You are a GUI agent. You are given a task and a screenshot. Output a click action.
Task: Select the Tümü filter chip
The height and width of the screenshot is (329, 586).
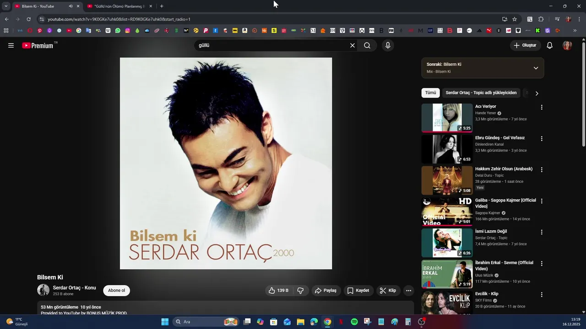tap(430, 93)
